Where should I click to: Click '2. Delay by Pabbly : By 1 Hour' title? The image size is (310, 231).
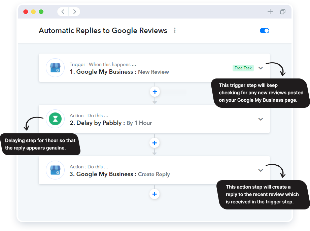(x=111, y=123)
